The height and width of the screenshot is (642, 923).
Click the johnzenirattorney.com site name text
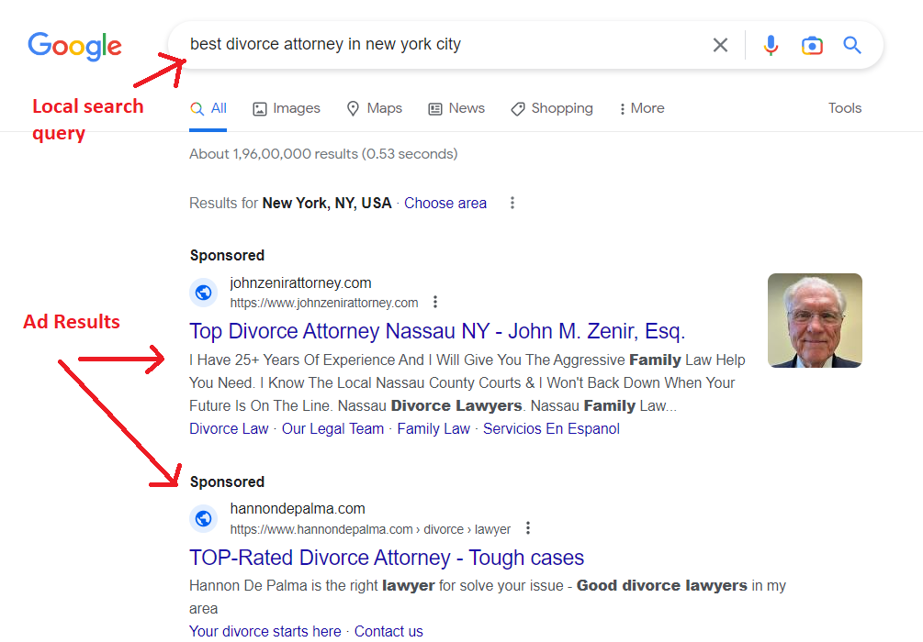(301, 283)
